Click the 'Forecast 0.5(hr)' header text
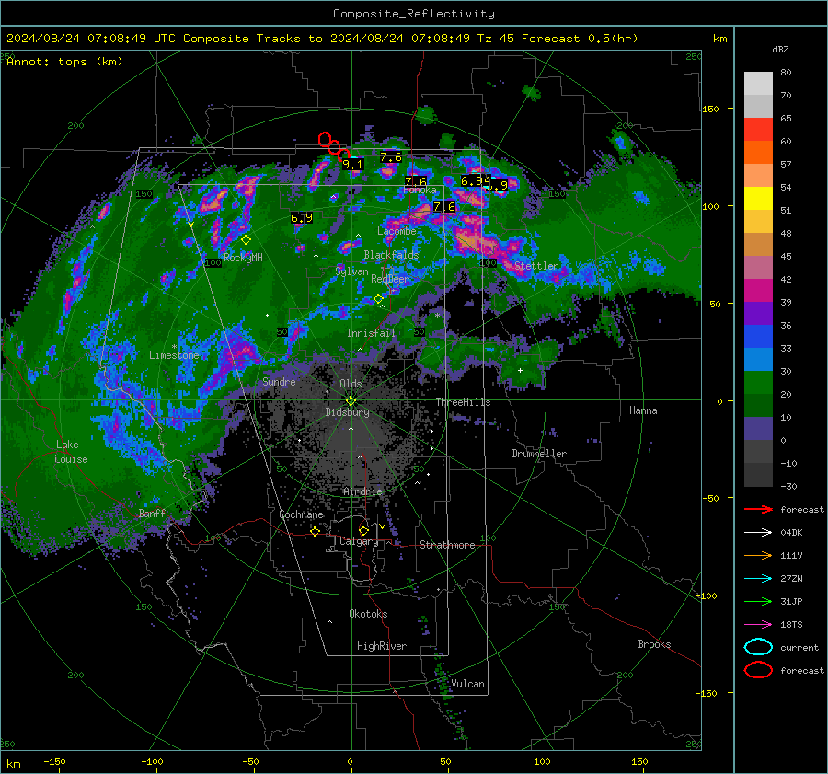 pyautogui.click(x=580, y=39)
